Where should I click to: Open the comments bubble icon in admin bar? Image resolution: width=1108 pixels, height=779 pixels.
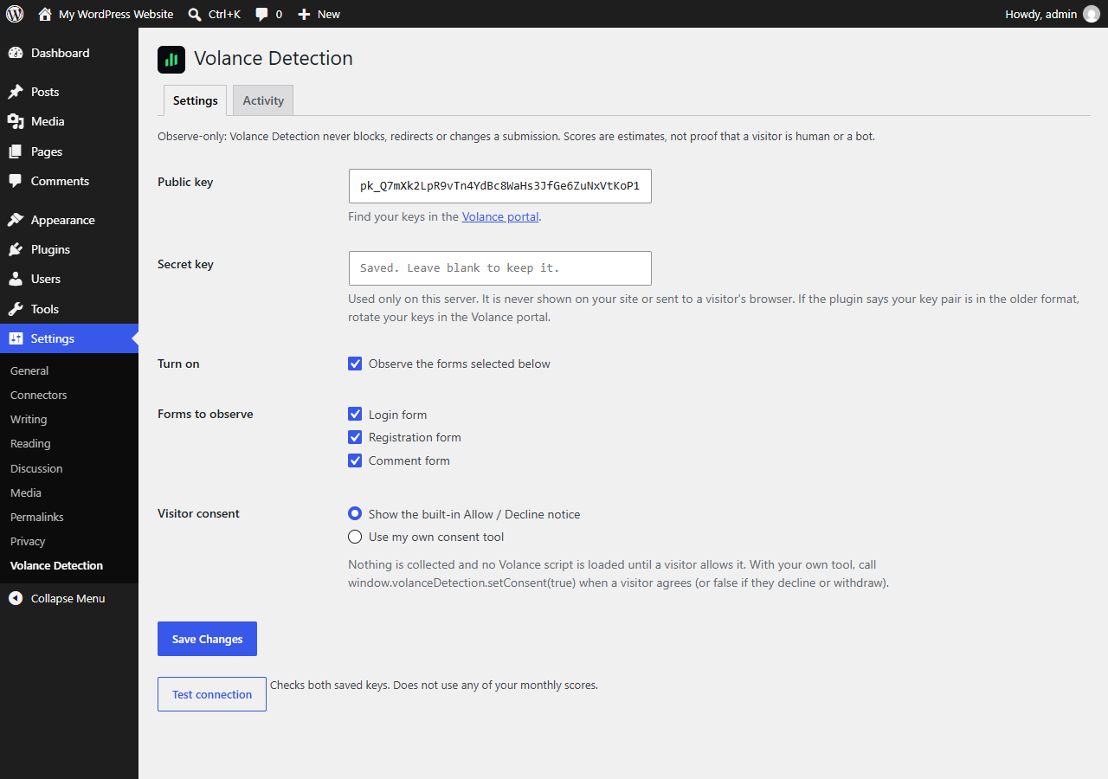(262, 14)
